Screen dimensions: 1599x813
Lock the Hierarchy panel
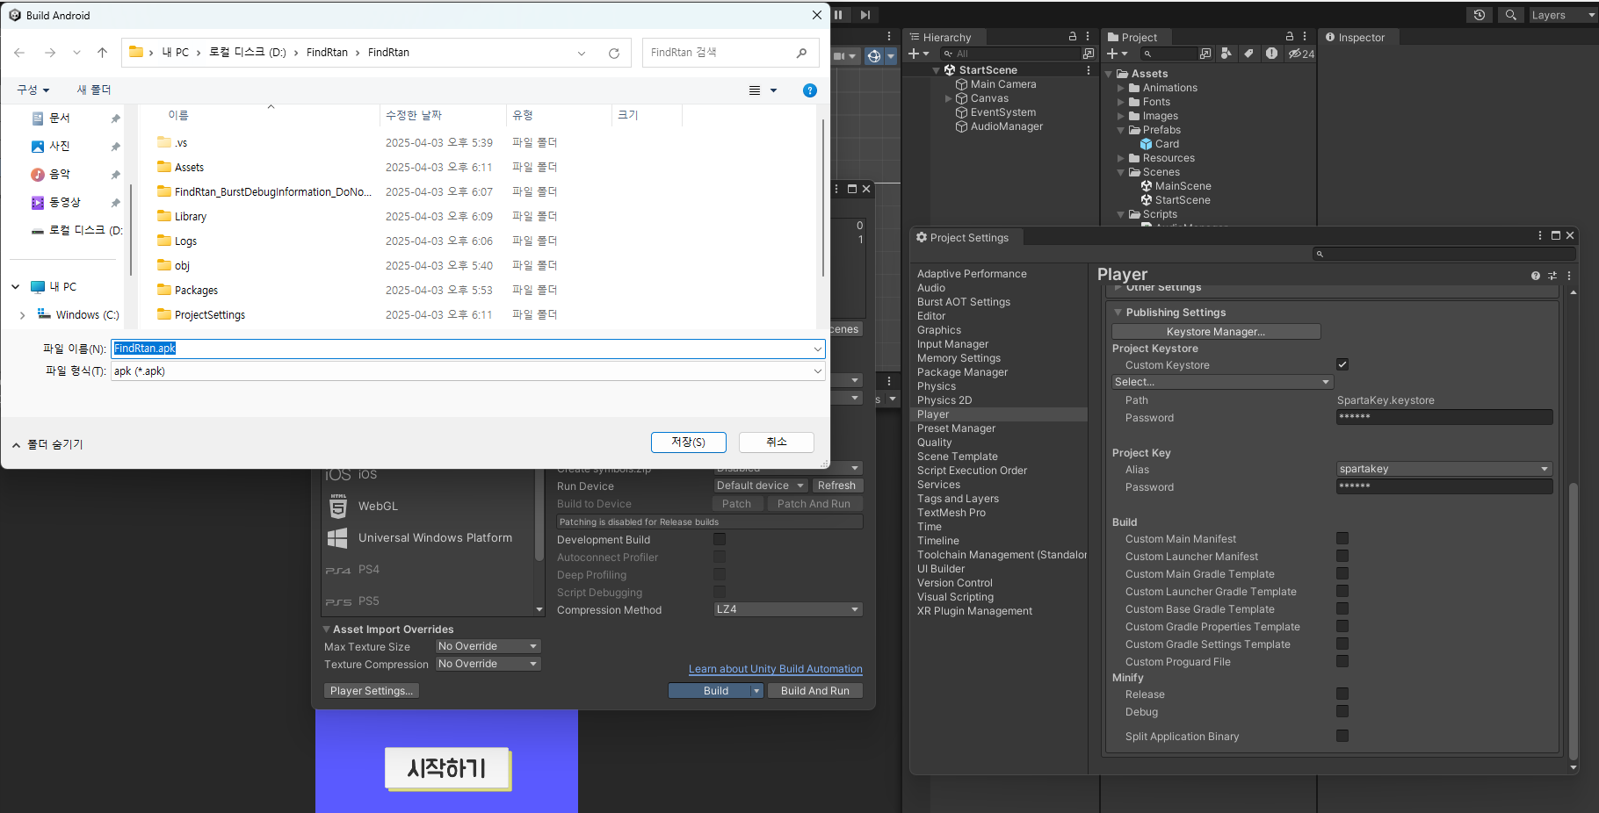tap(1073, 37)
